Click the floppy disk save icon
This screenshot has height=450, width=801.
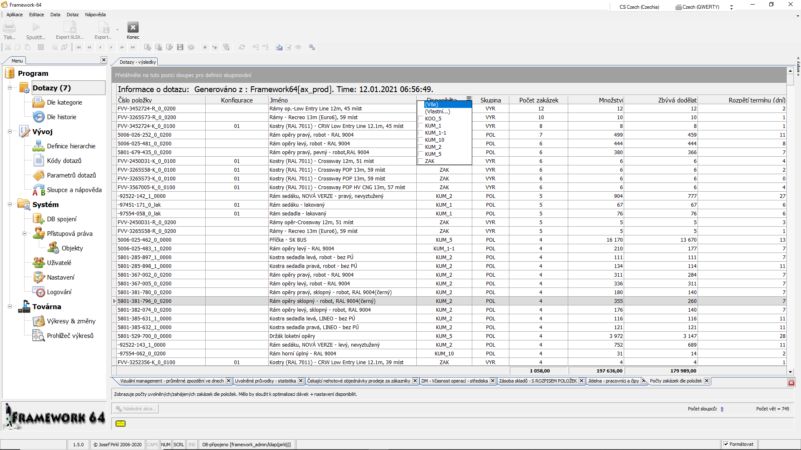[x=180, y=47]
